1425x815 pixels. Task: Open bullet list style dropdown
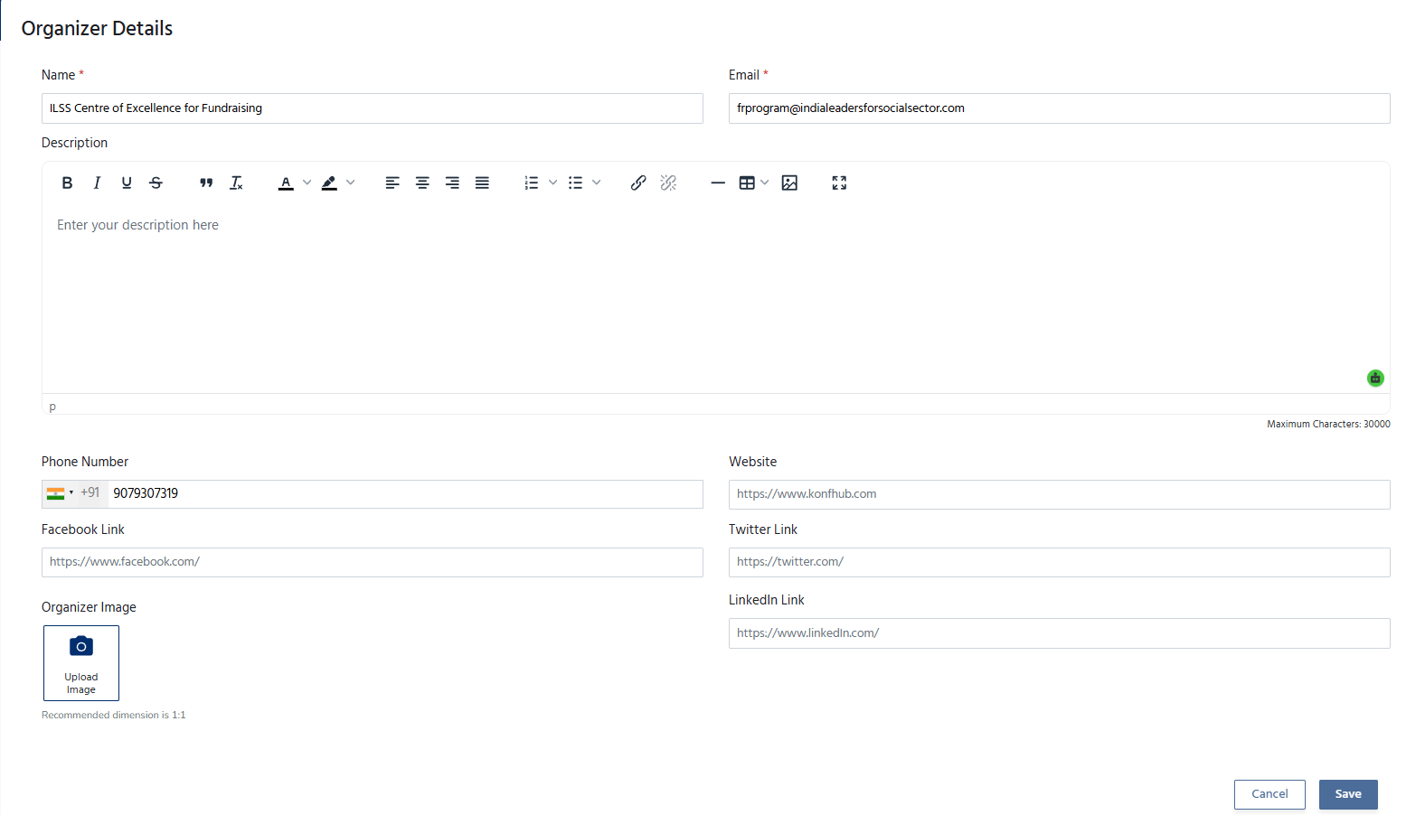596,183
